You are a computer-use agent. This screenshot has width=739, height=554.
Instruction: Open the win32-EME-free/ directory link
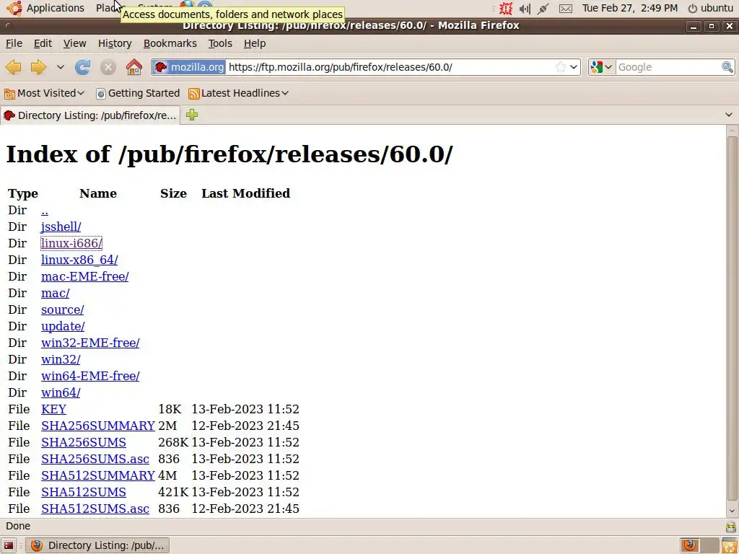tap(90, 343)
